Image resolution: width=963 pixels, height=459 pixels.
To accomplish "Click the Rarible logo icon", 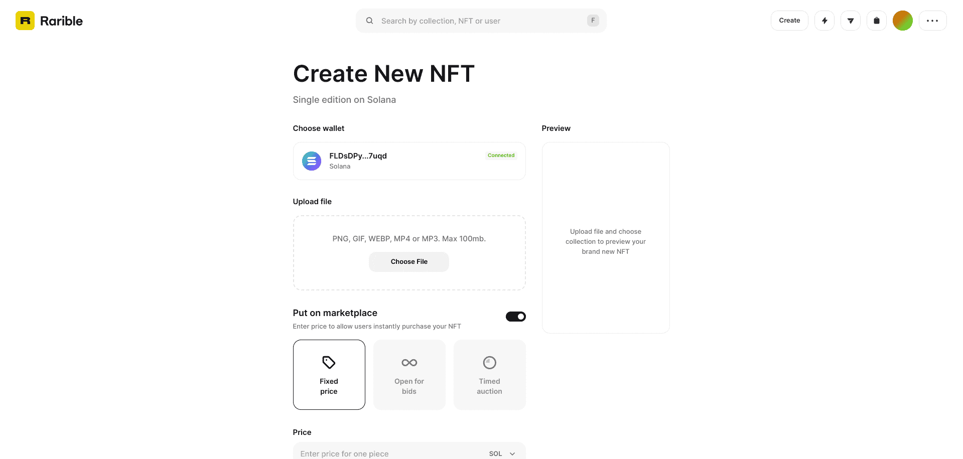I will click(25, 21).
